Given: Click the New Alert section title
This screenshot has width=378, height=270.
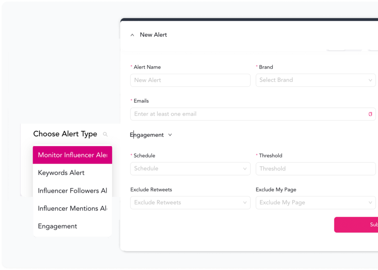Looking at the screenshot, I should point(153,34).
